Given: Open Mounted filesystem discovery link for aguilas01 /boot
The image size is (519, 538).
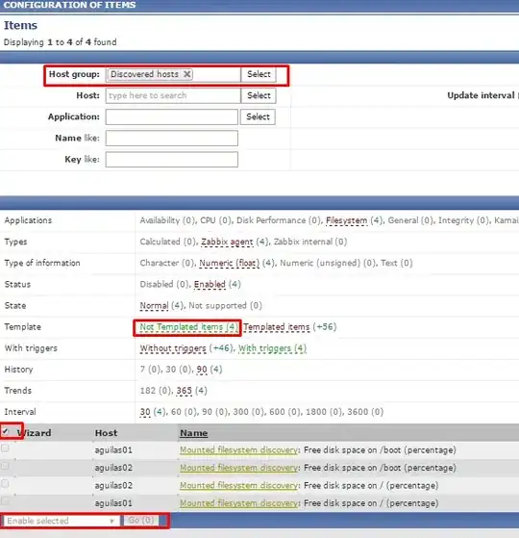Looking at the screenshot, I should pos(239,450).
